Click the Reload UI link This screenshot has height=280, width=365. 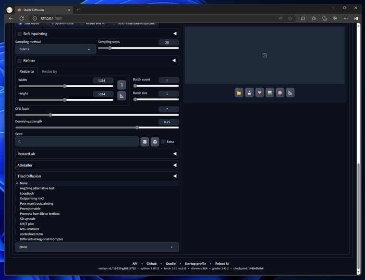click(x=222, y=264)
